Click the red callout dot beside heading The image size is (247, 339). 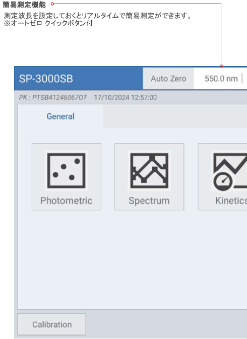[52, 4]
